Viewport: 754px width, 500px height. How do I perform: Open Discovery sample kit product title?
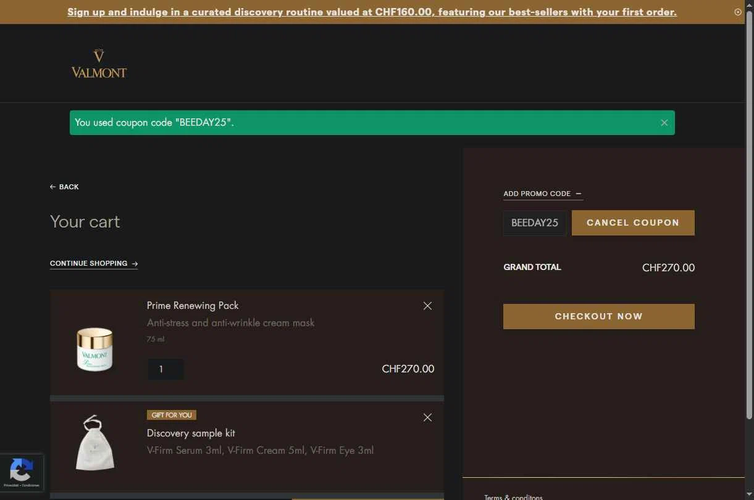pos(191,433)
